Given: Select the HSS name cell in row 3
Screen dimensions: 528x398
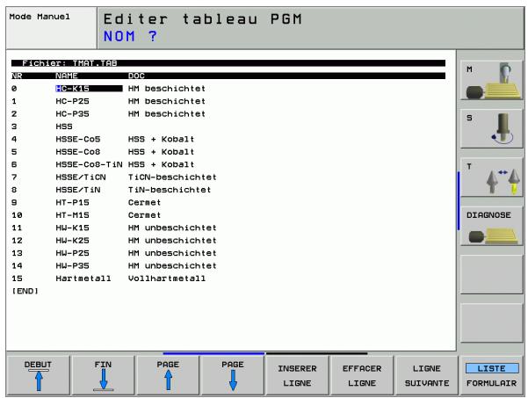Looking at the screenshot, I should [x=64, y=127].
